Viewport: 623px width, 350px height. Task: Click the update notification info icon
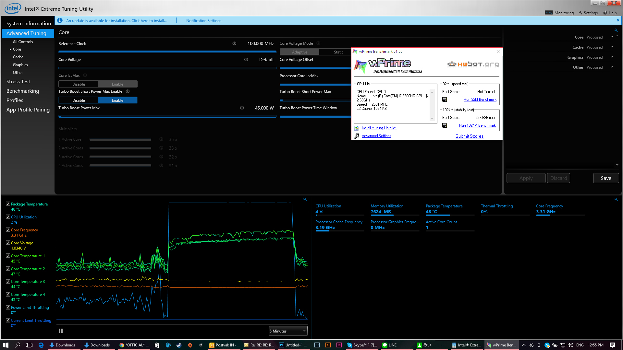pyautogui.click(x=60, y=20)
